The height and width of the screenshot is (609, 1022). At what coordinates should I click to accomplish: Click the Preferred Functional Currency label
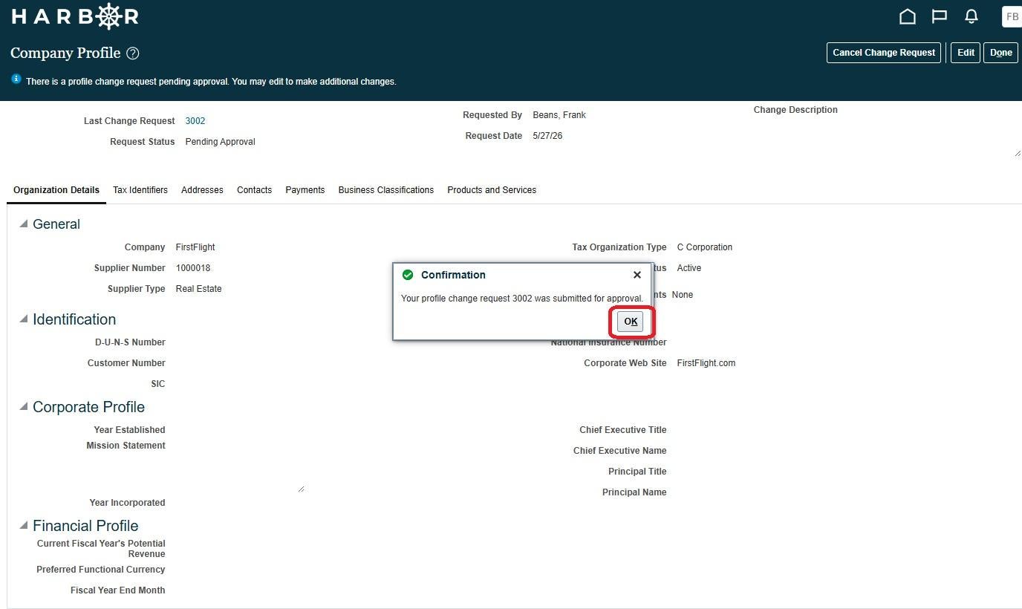(x=101, y=570)
